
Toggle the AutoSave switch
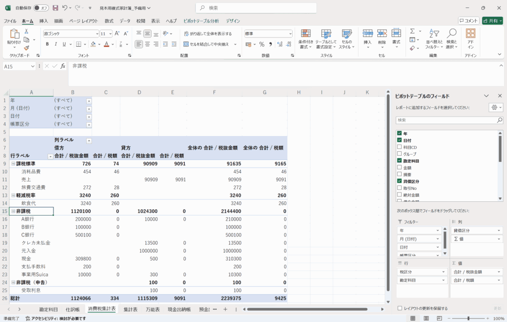[41, 8]
